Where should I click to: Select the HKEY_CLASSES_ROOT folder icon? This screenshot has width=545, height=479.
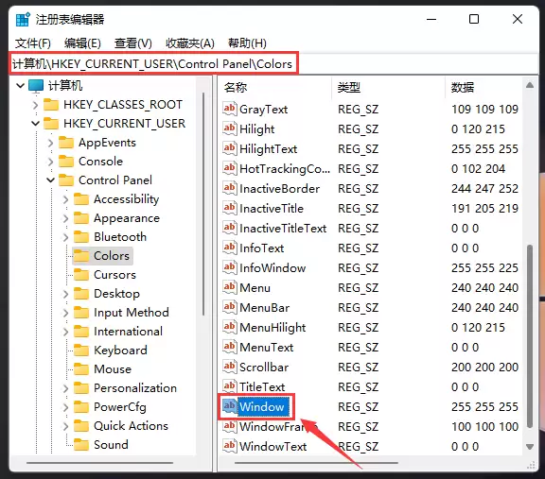tap(51, 105)
